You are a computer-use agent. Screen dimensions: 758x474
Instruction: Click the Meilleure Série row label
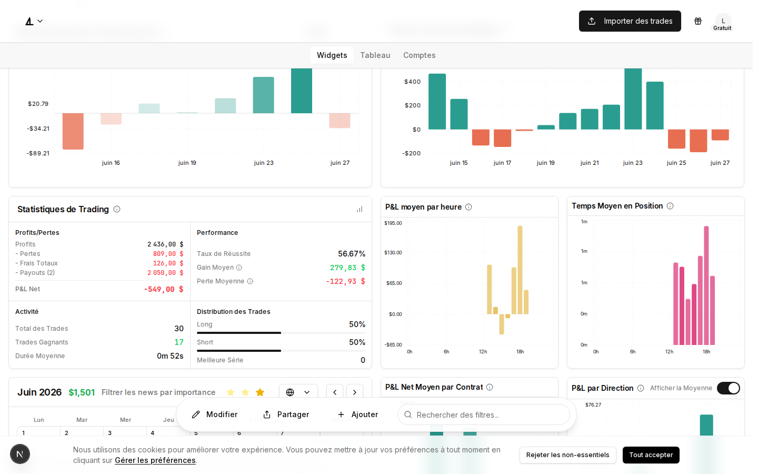220,360
